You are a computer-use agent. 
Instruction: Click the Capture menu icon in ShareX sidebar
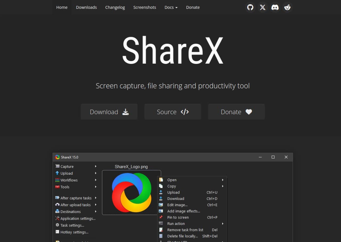(x=57, y=166)
